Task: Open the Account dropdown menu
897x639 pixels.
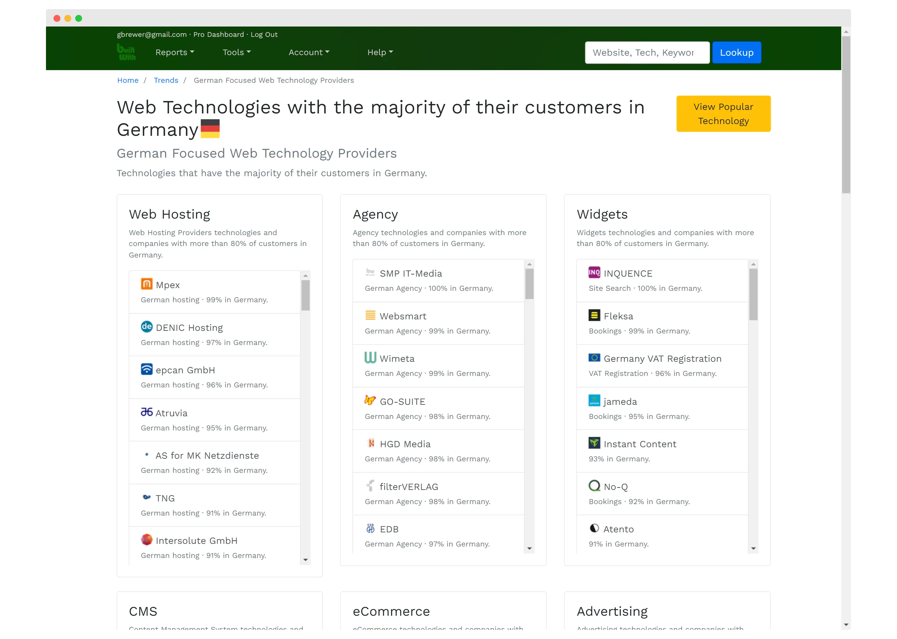Action: pos(309,52)
